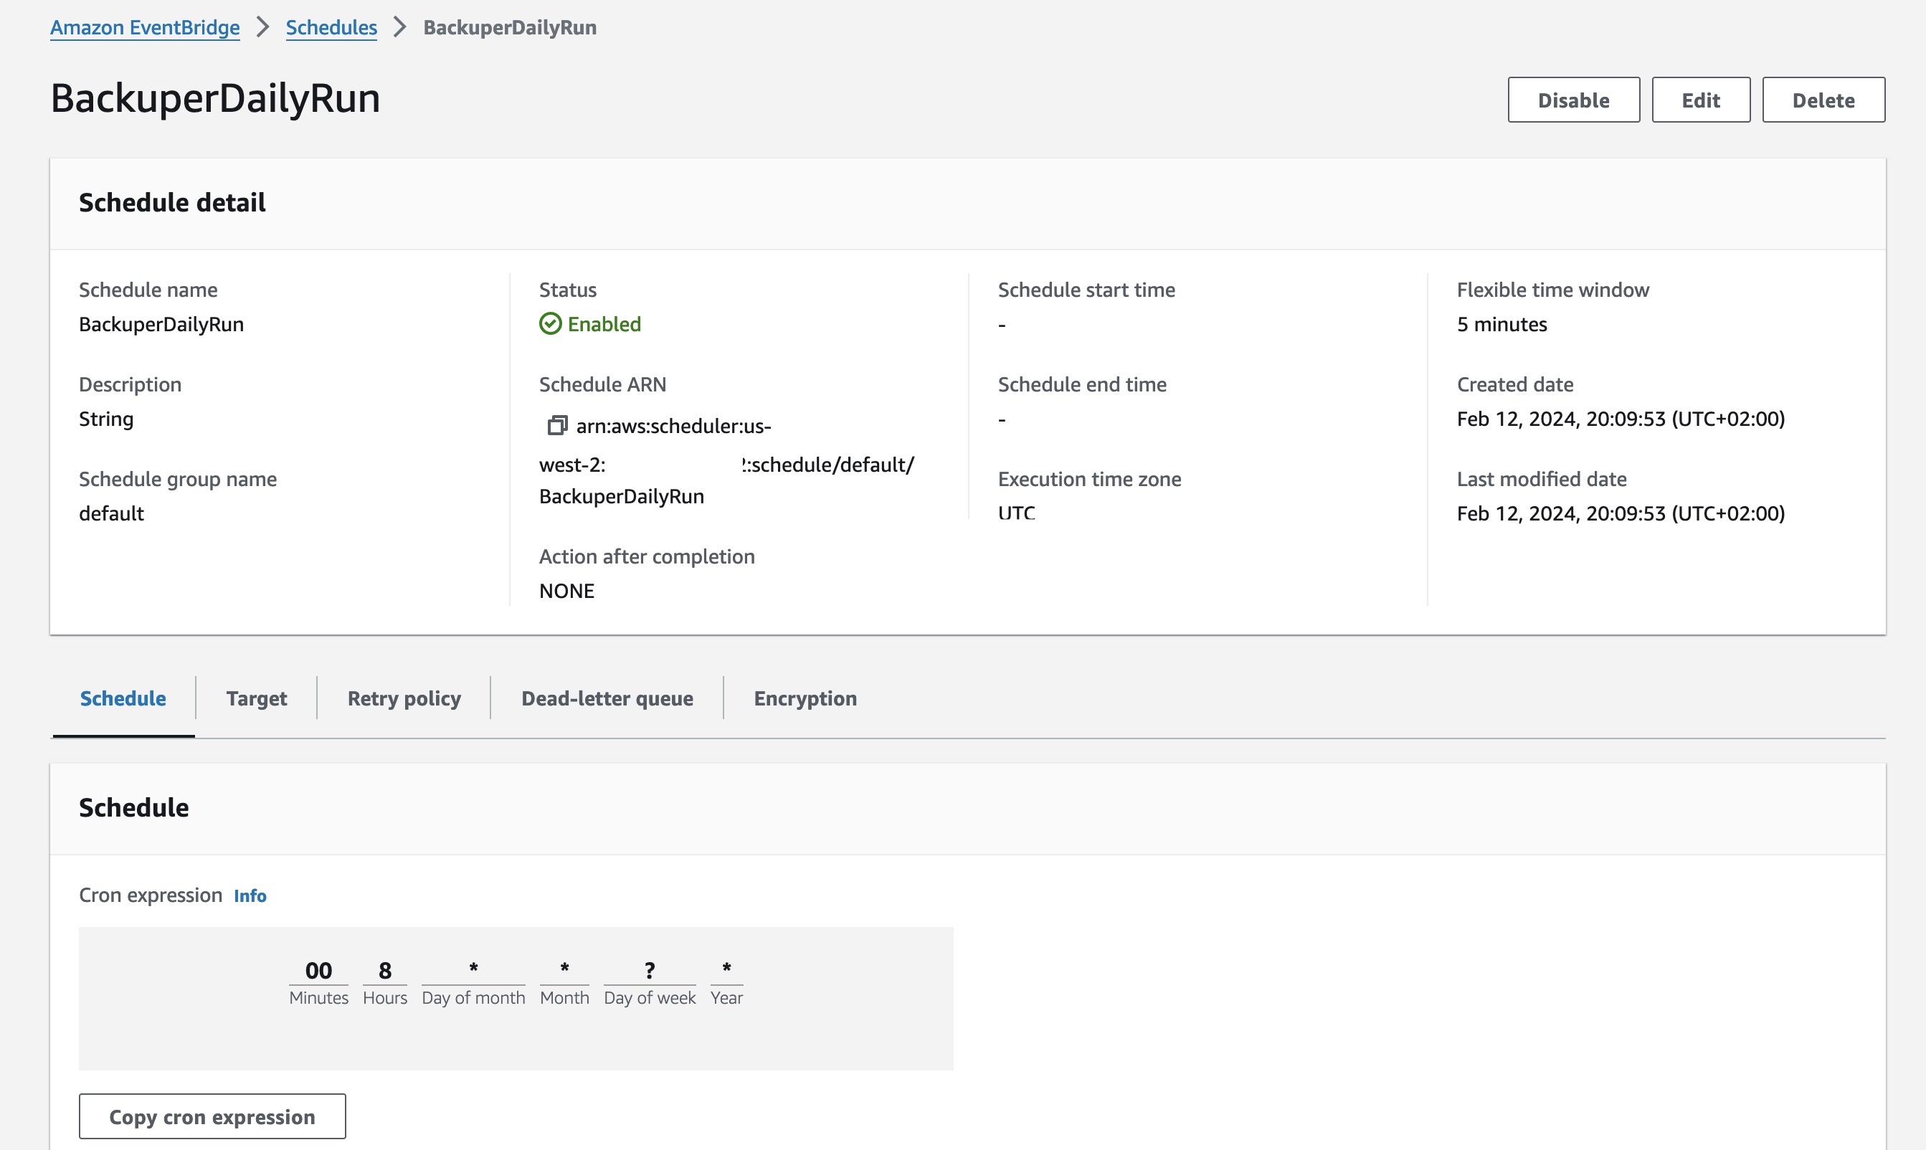Select the Action after completion value NONE
Screen dimensions: 1926x1150
(x=566, y=591)
